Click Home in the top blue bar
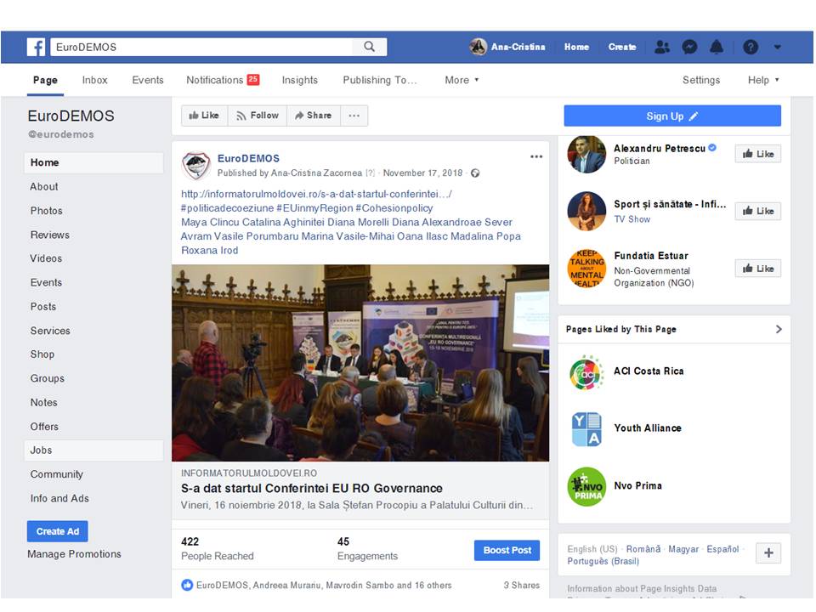 tap(576, 47)
